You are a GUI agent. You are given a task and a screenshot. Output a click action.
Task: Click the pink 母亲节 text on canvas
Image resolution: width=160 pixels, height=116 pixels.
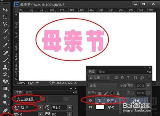73,41
